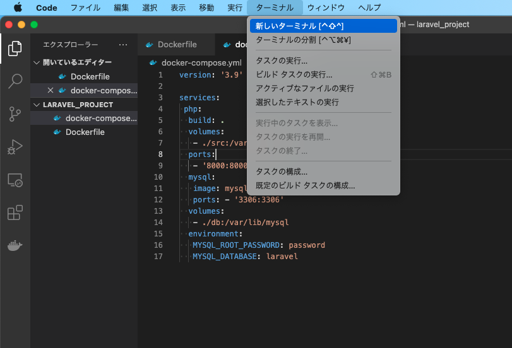The height and width of the screenshot is (348, 512).
Task: Open Explorer more actions ellipsis
Action: coord(123,45)
